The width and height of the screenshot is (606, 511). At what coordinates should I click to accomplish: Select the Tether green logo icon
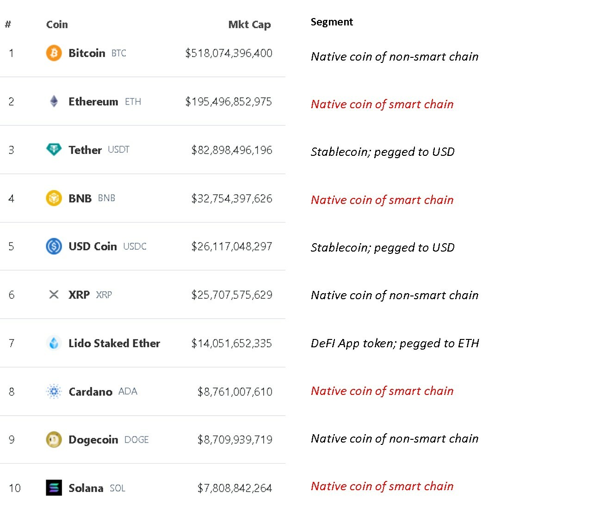54,149
